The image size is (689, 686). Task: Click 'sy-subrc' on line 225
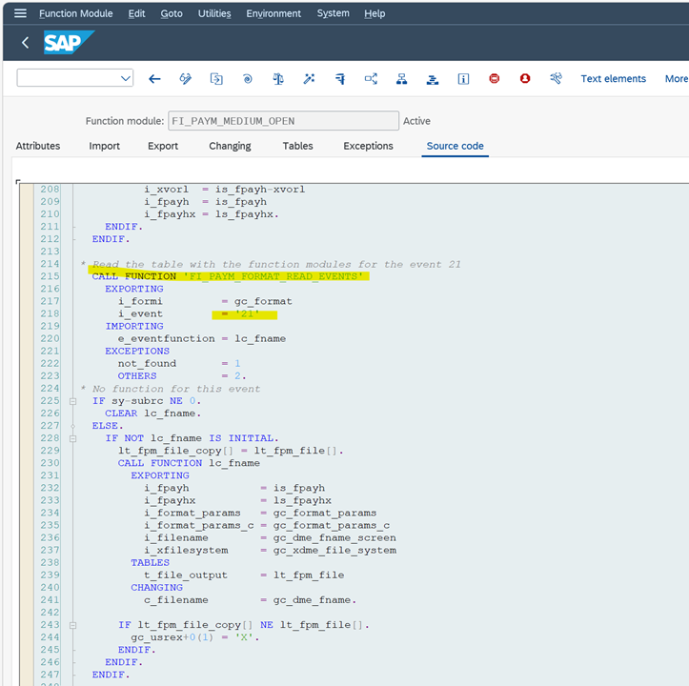(x=137, y=401)
